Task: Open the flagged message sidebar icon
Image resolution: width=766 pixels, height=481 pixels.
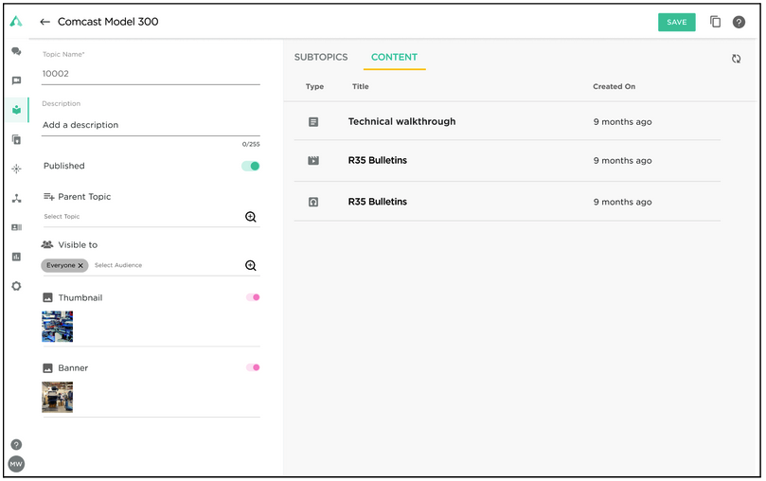Action: pos(17,80)
